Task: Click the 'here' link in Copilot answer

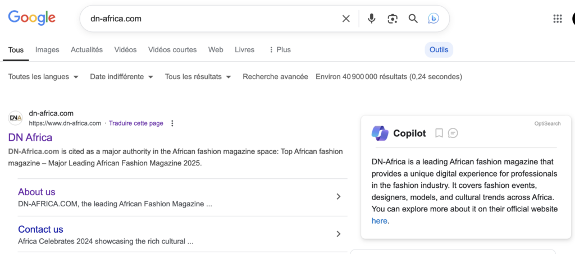Action: pos(379,221)
